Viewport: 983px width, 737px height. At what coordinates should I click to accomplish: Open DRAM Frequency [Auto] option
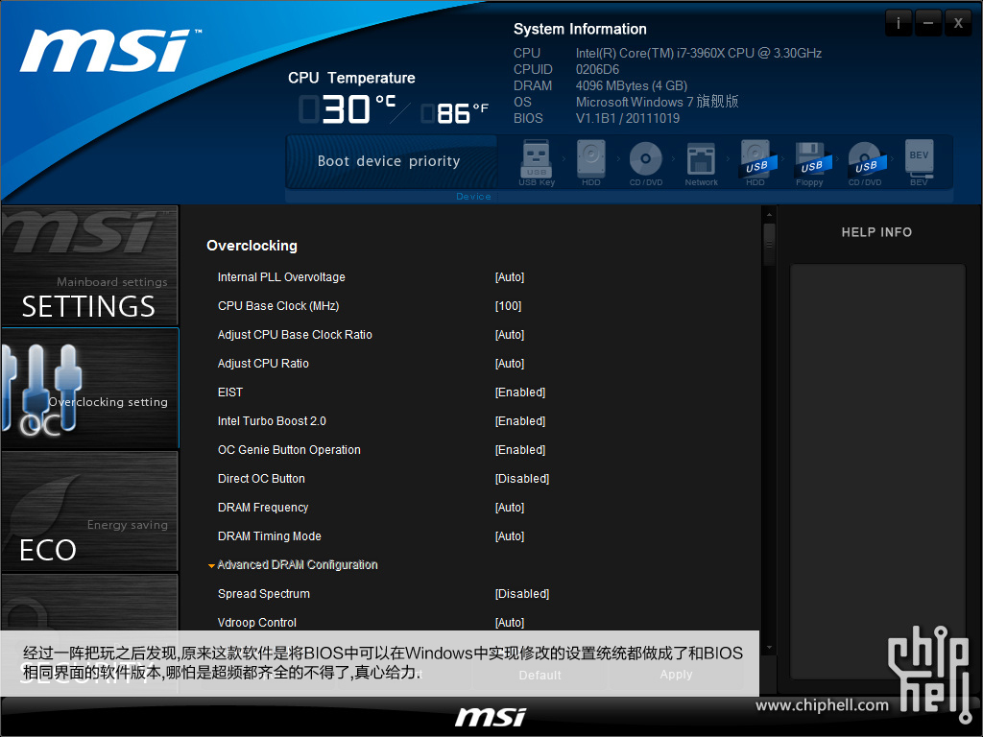tap(509, 508)
